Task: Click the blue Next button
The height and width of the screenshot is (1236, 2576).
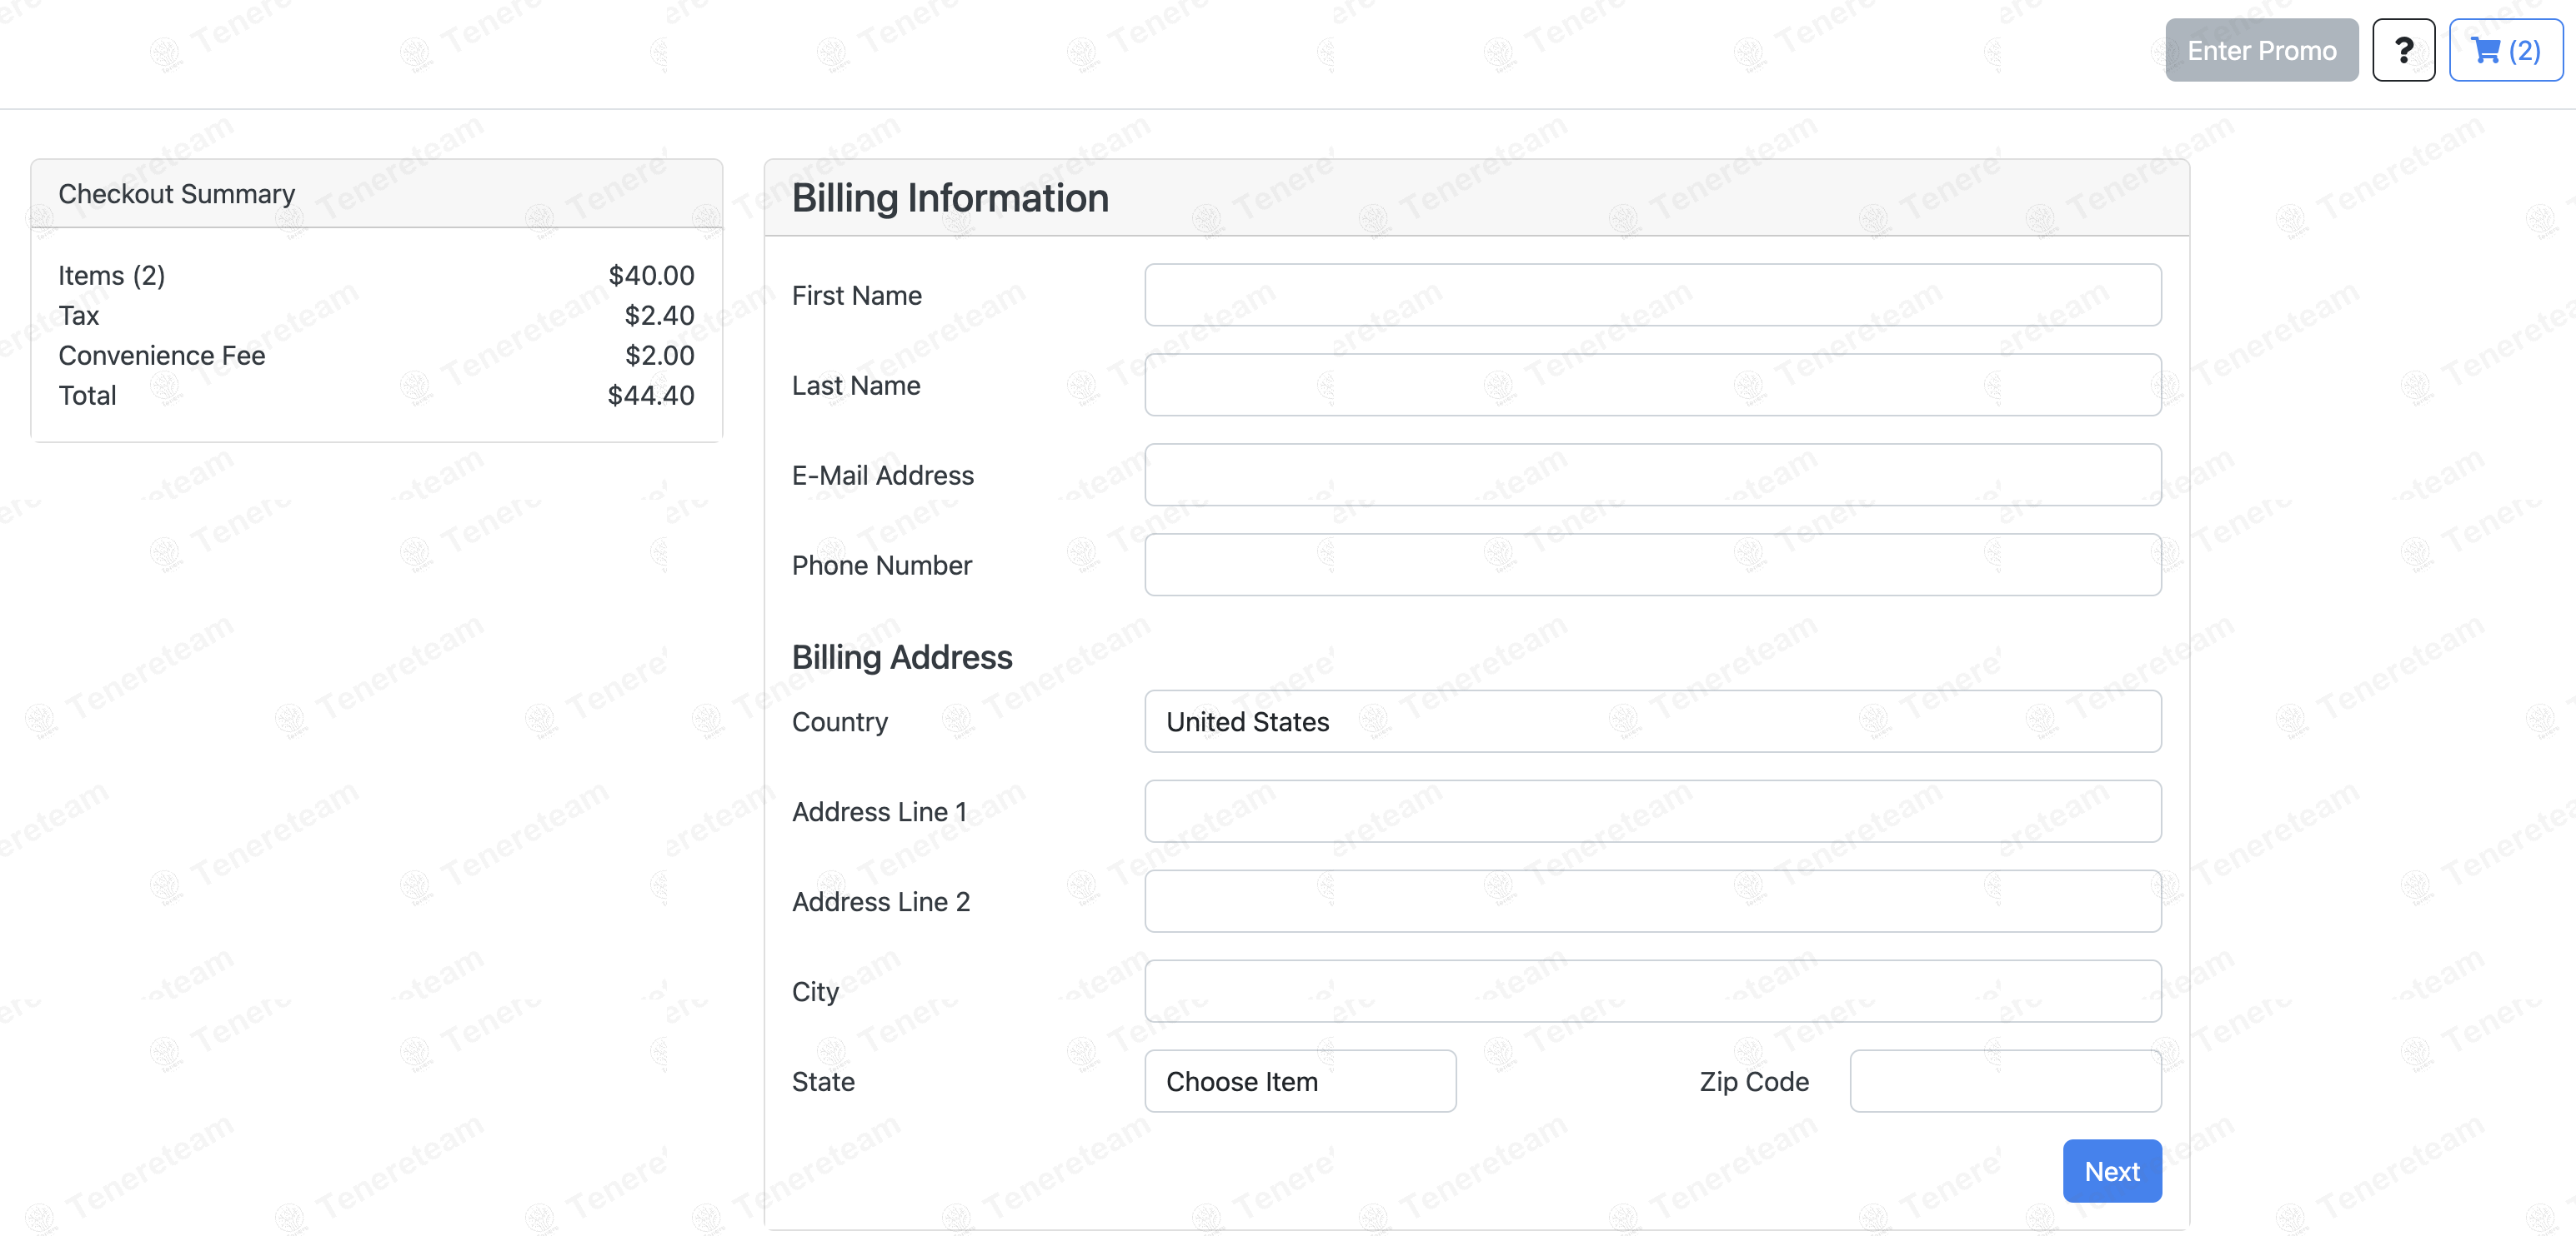Action: pyautogui.click(x=2111, y=1170)
